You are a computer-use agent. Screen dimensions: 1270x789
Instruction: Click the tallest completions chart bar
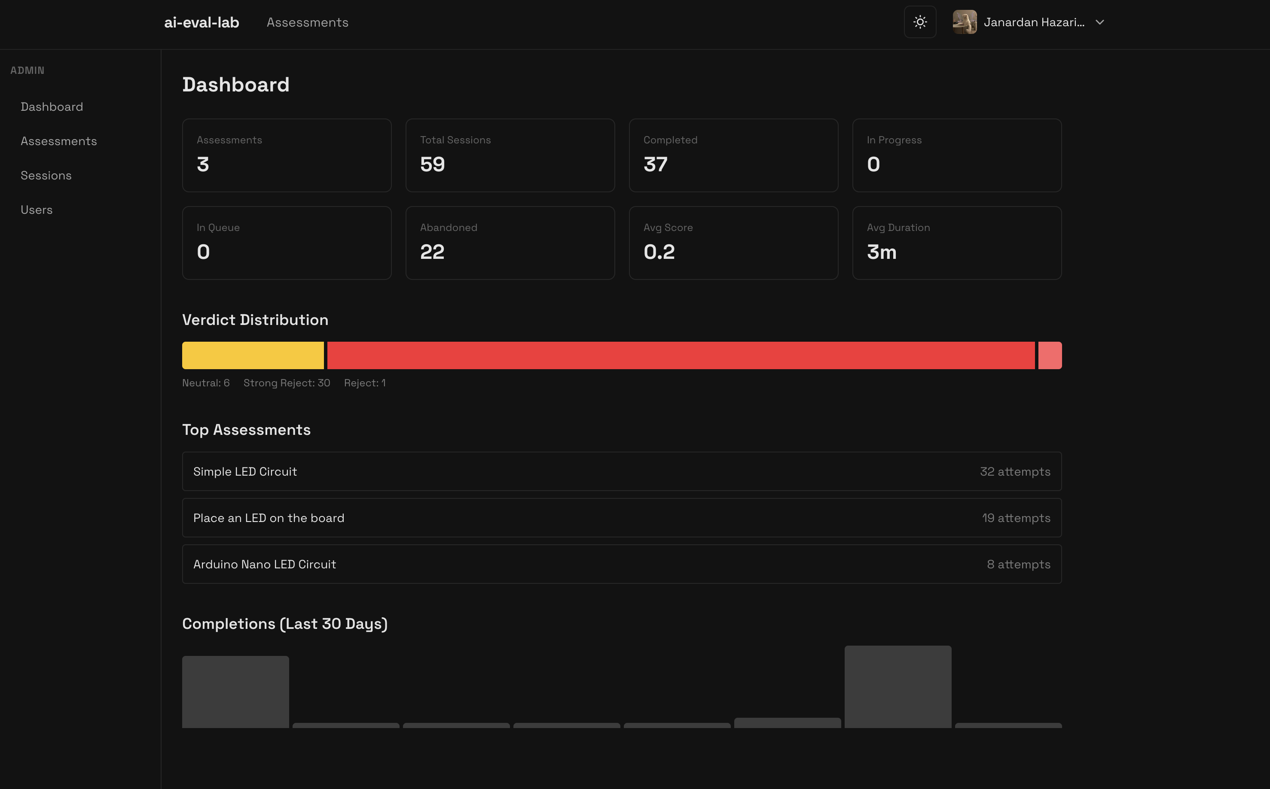[898, 687]
